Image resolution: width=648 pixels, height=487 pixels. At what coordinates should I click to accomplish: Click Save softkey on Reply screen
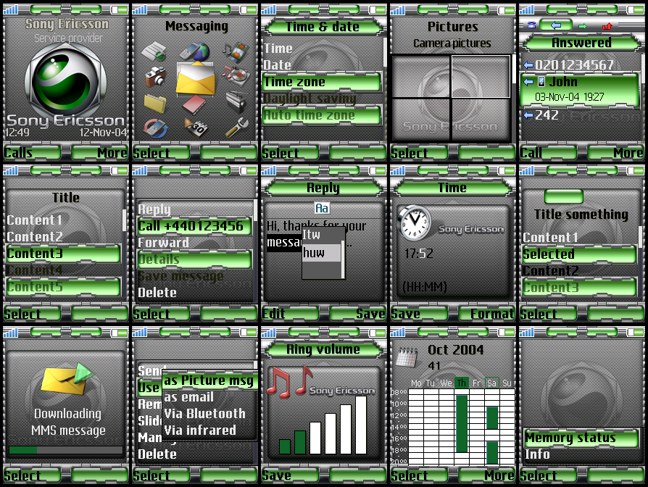coord(357,314)
